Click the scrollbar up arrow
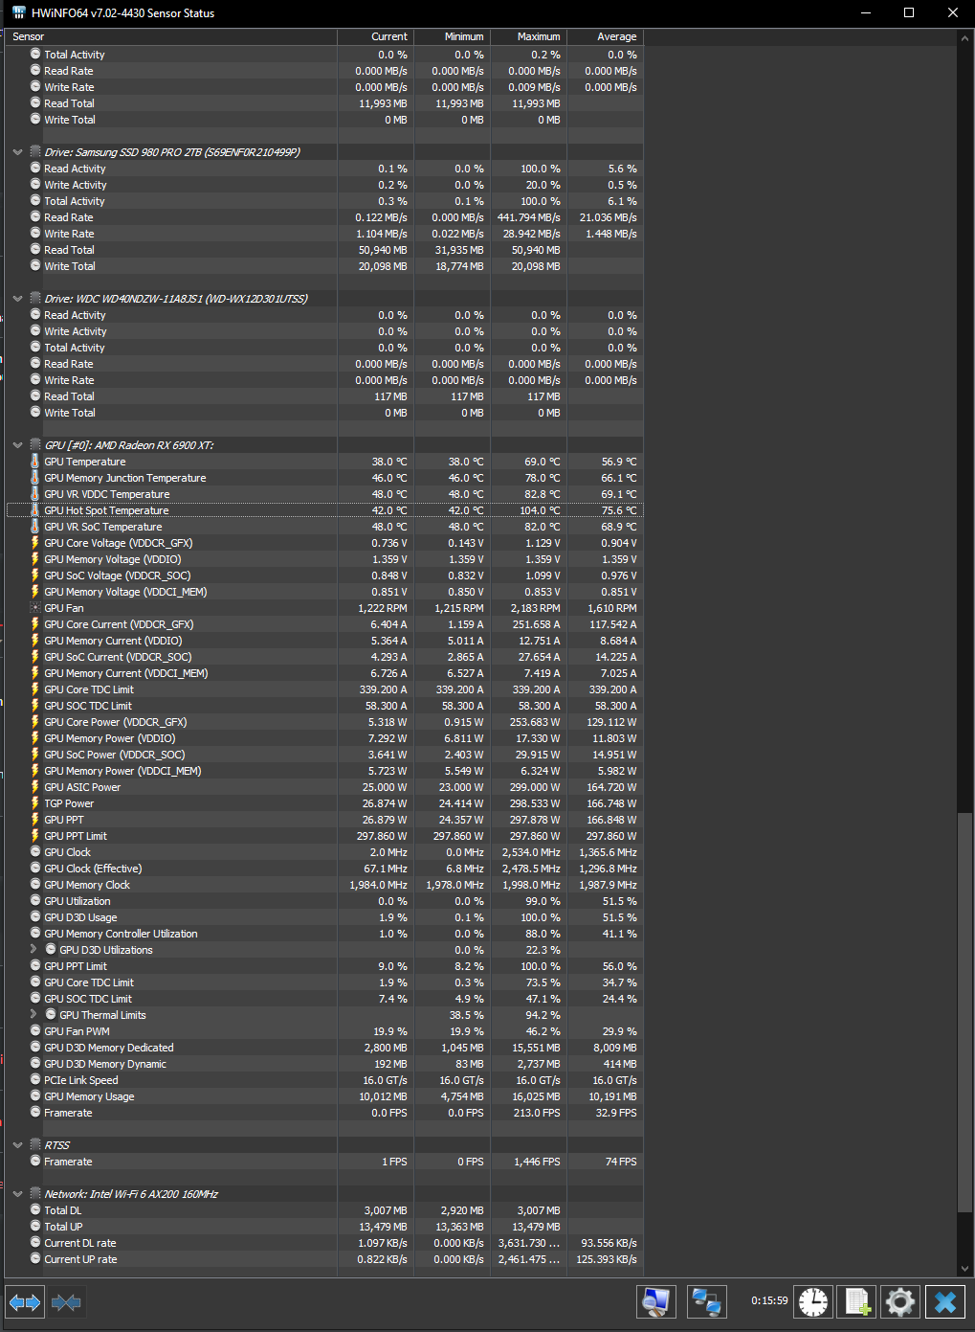This screenshot has width=975, height=1332. pos(964,38)
